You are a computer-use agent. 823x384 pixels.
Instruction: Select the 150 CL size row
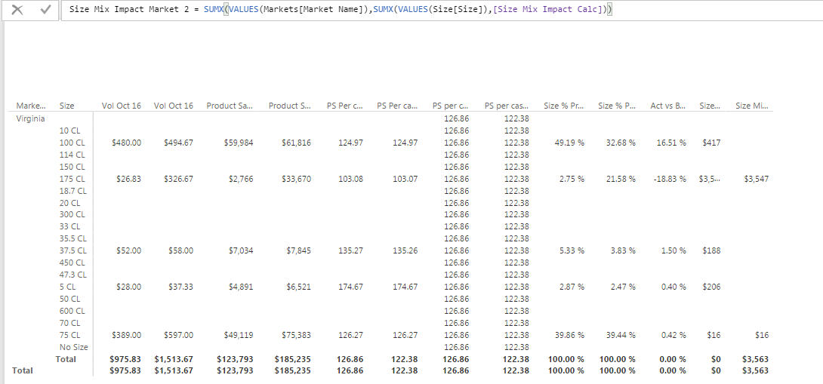pyautogui.click(x=72, y=167)
